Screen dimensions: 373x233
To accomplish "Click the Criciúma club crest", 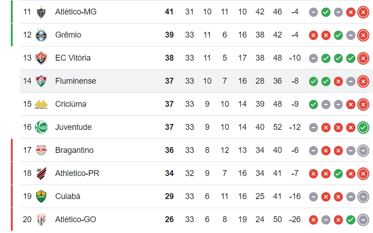I will [x=41, y=104].
